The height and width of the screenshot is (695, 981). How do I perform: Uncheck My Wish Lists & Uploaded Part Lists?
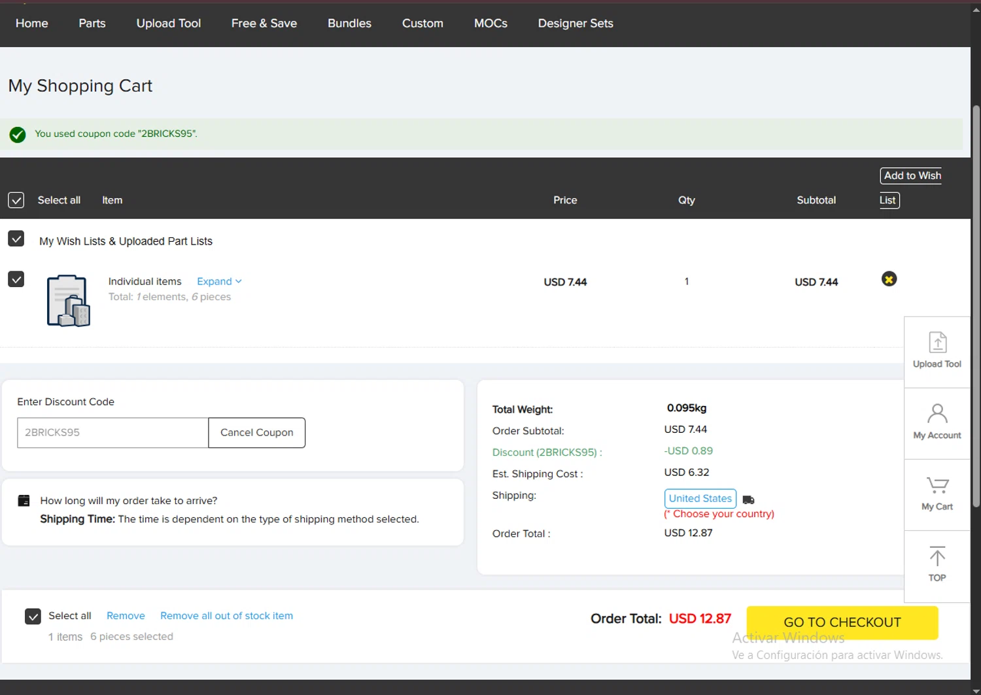coord(16,239)
